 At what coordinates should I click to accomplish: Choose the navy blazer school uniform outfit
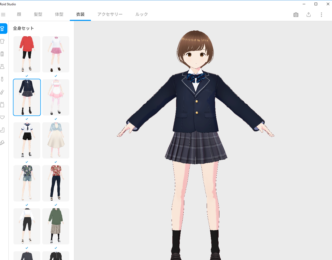click(x=27, y=97)
